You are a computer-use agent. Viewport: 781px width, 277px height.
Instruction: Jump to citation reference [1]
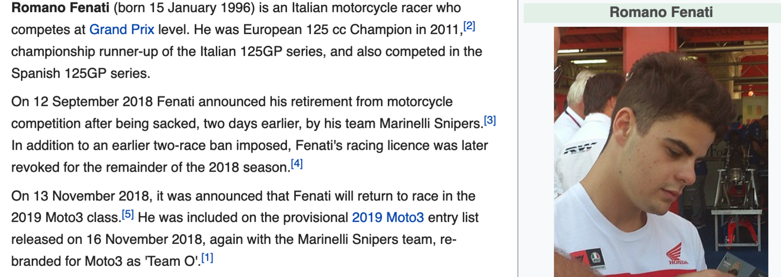pos(207,257)
